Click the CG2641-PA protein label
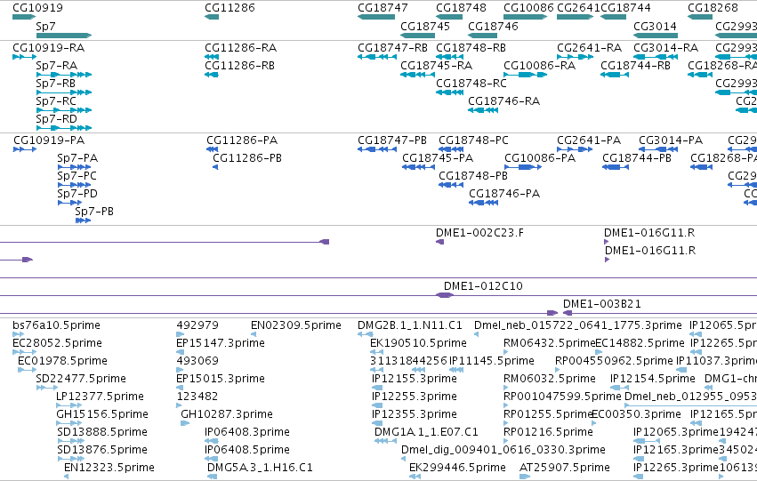This screenshot has width=757, height=481. point(589,140)
